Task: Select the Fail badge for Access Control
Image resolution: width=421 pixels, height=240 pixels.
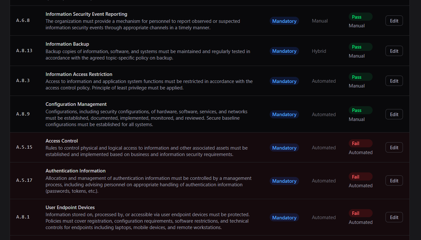Action: (x=360, y=143)
